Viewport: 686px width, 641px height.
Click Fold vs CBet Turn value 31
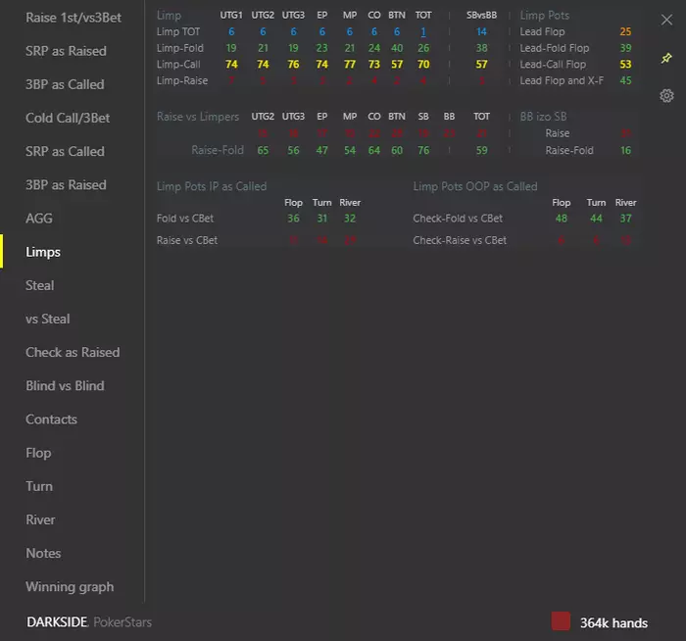click(322, 219)
